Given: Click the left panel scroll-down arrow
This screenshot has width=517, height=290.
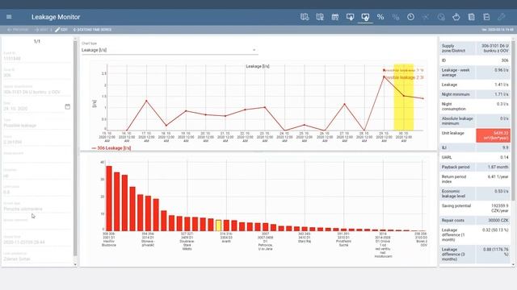Looking at the screenshot, I should (x=75, y=264).
